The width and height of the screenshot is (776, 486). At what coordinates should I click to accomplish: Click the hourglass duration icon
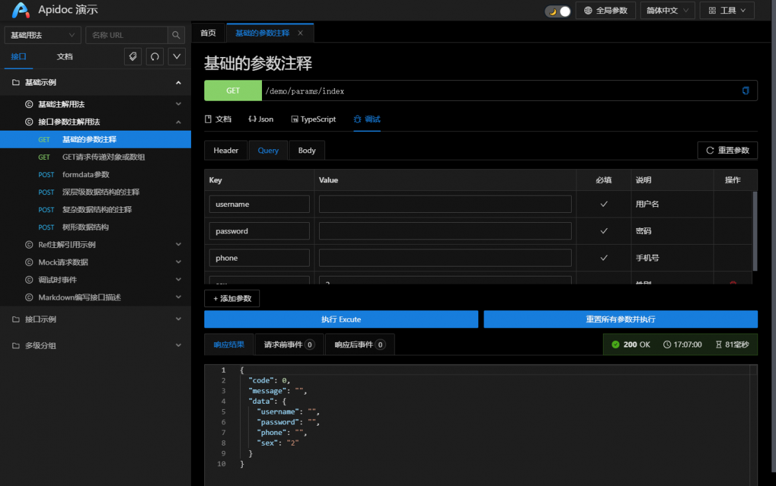[718, 345]
